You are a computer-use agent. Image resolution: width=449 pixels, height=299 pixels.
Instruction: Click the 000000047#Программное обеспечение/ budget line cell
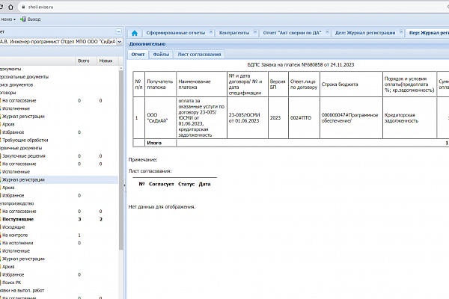point(351,118)
